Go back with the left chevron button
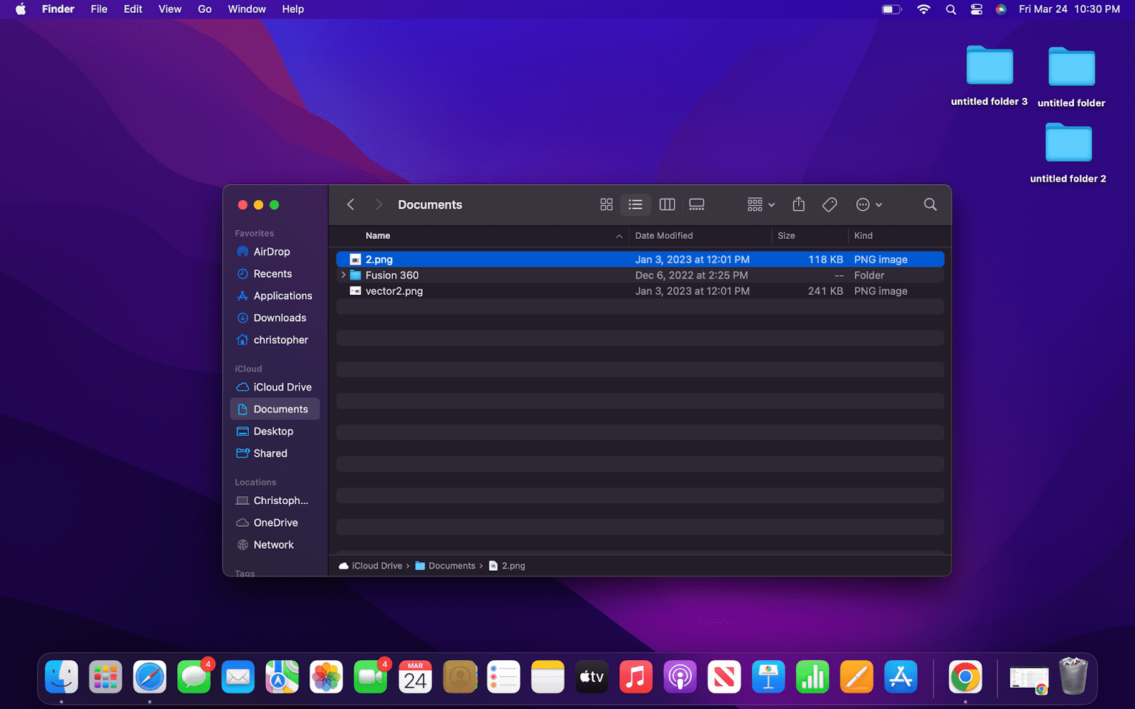1135x709 pixels. [x=350, y=205]
